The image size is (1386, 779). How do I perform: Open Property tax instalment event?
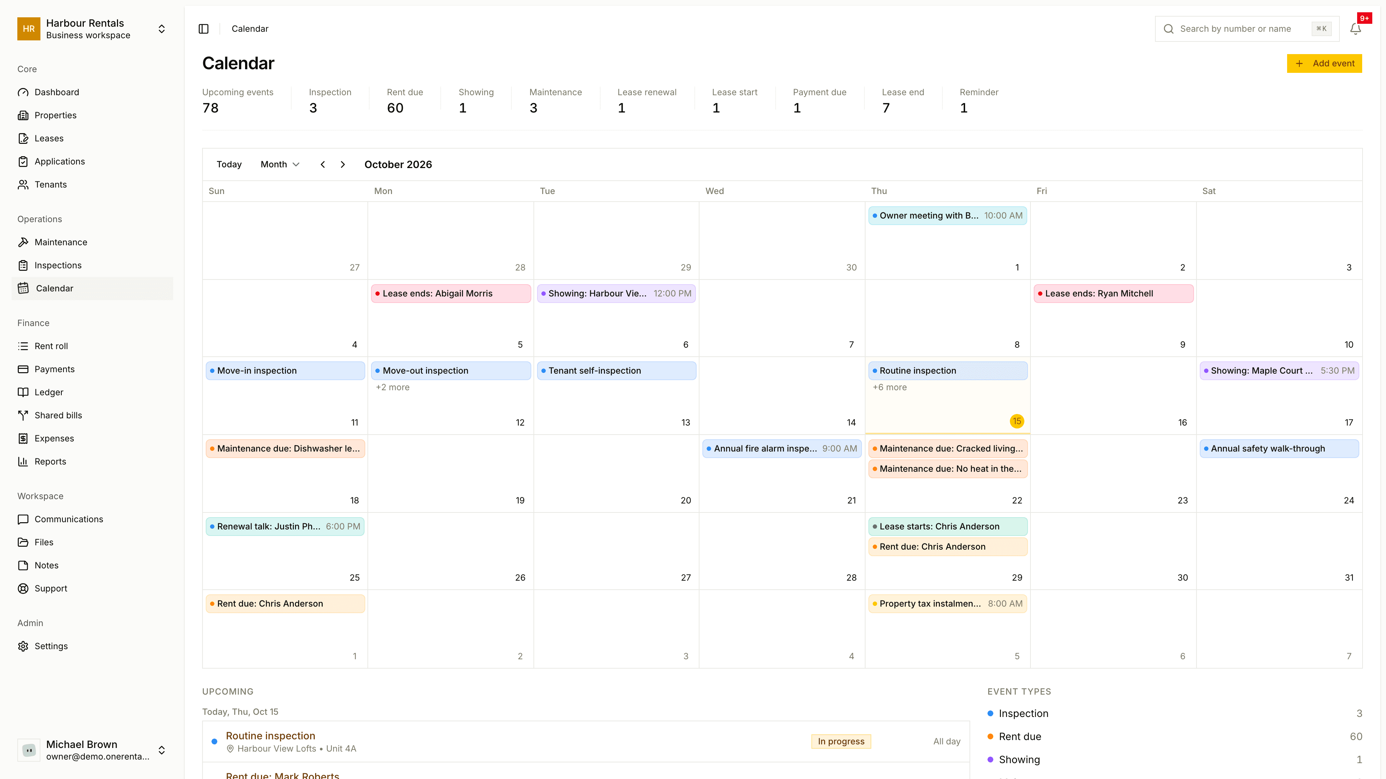pyautogui.click(x=947, y=604)
